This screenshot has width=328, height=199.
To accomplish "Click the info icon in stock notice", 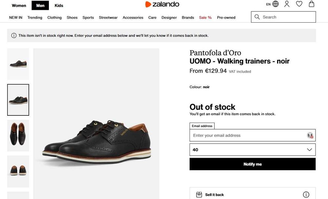I will 14,35.
